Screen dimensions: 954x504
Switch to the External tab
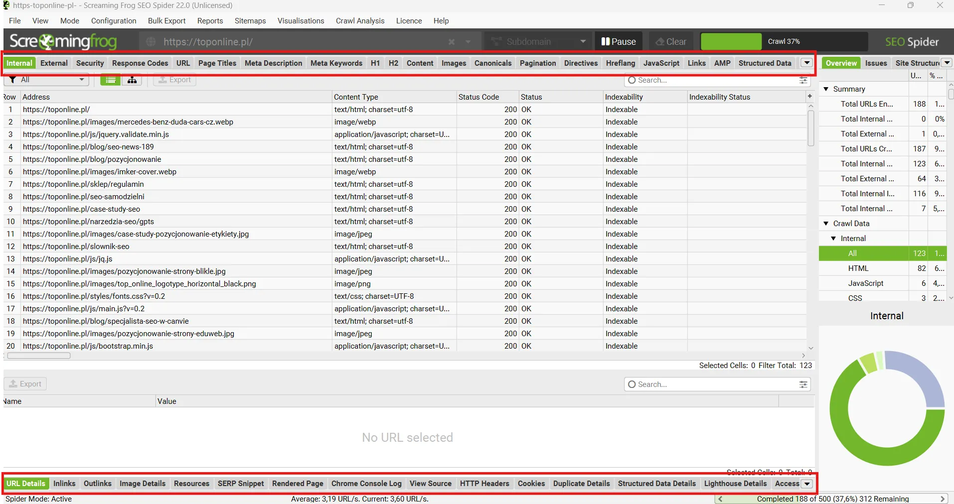(54, 63)
